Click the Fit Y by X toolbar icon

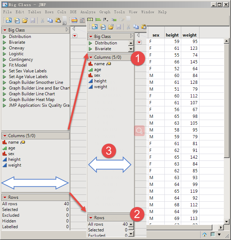(106, 20)
